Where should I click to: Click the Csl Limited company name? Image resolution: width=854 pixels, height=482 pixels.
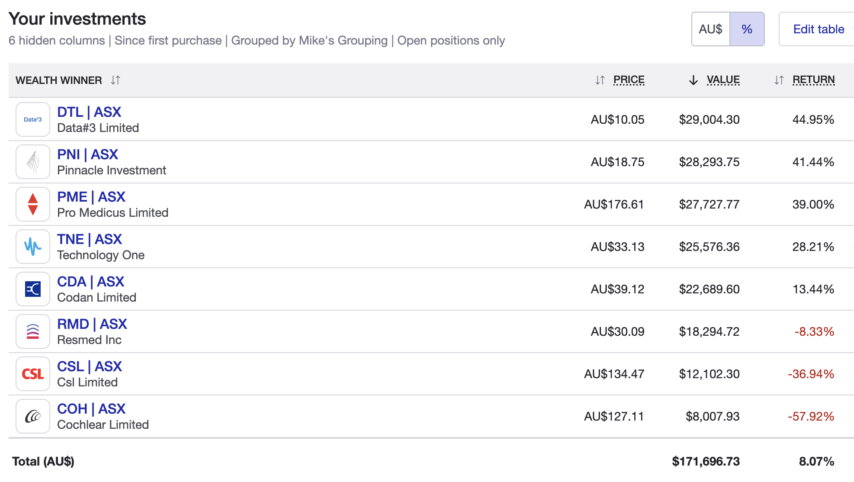tap(87, 382)
